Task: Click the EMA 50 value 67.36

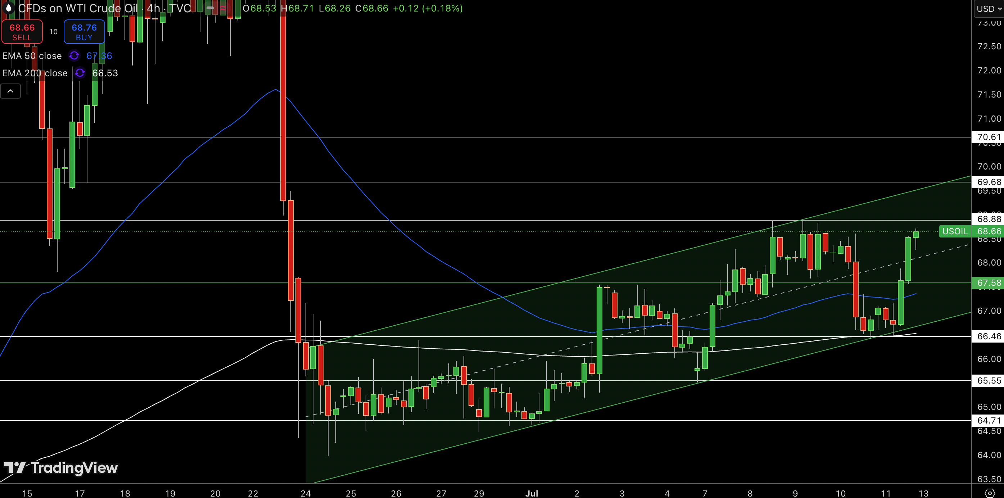Action: point(99,56)
